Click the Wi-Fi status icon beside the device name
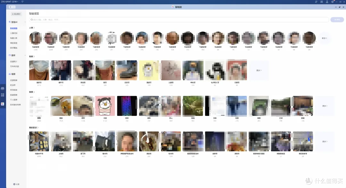 (22, 2)
